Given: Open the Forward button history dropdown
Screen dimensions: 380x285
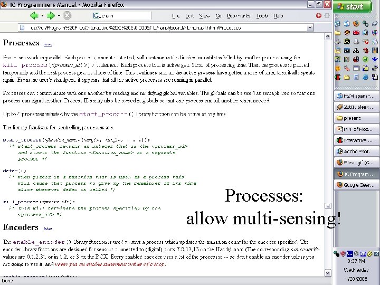Looking at the screenshot, I should pyautogui.click(x=59, y=16).
